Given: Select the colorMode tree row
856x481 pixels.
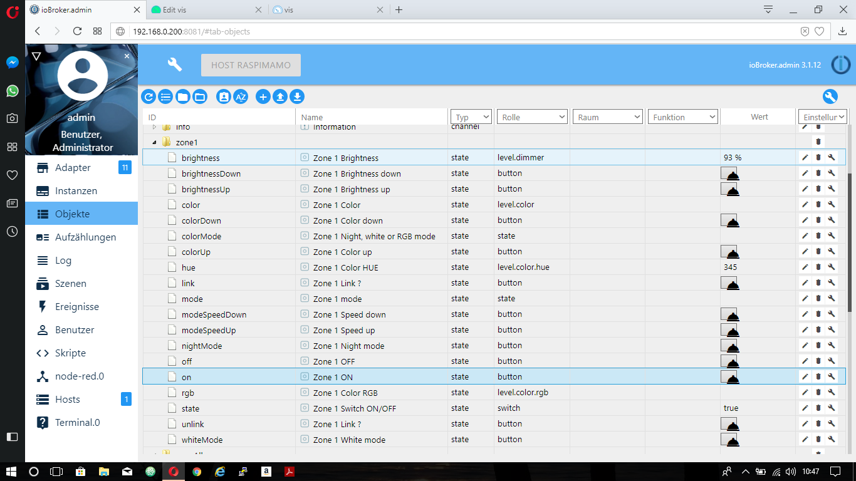Looking at the screenshot, I should (493, 236).
